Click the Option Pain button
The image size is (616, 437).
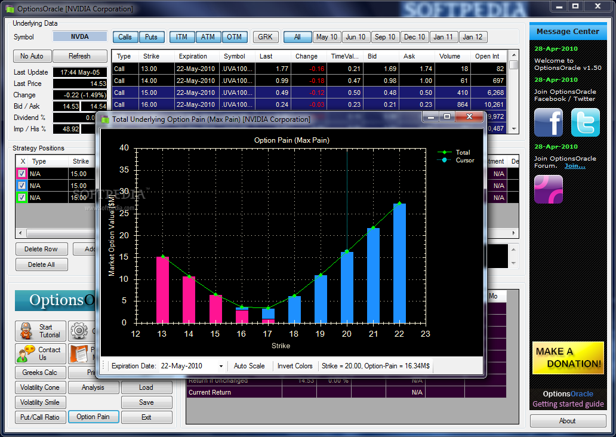tap(94, 417)
